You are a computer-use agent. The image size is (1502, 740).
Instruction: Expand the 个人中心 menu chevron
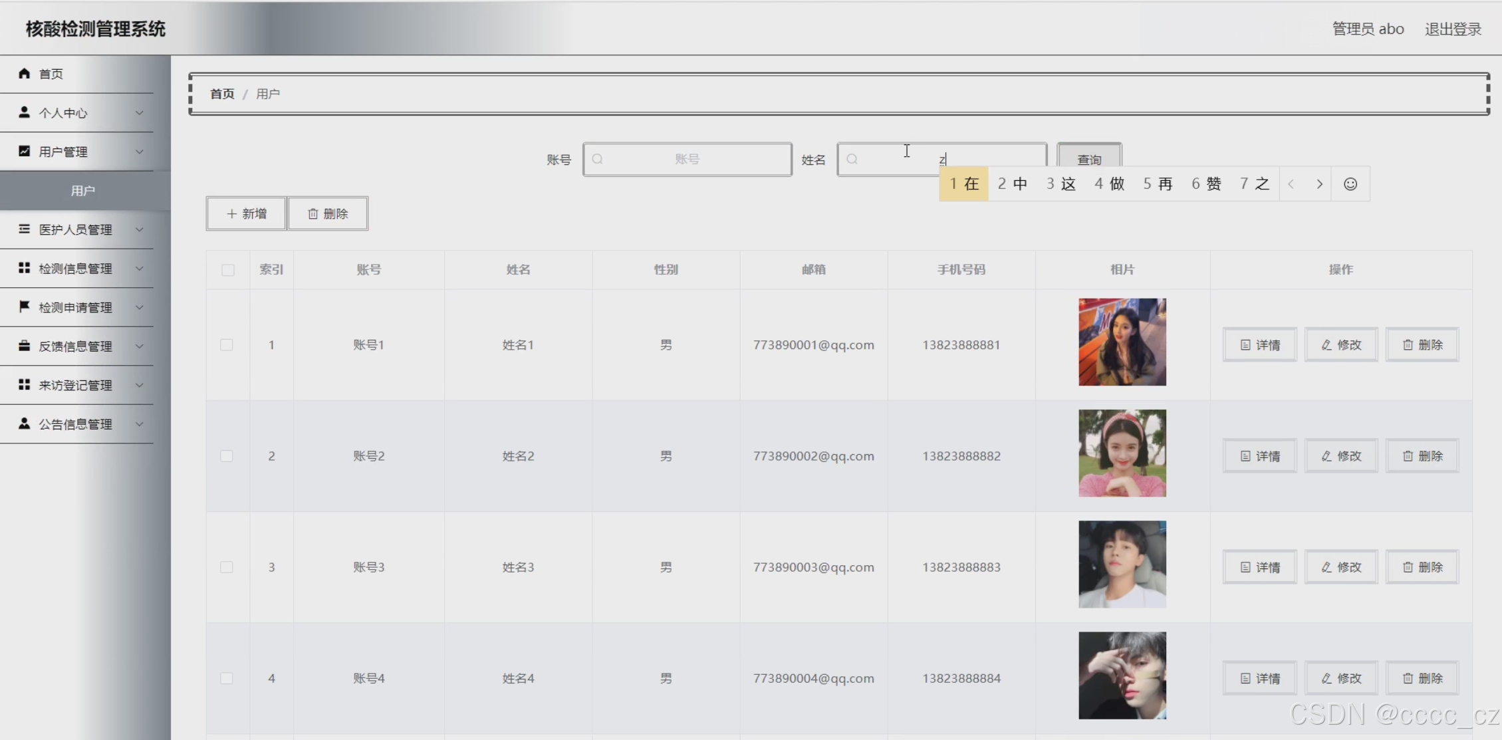(x=140, y=113)
